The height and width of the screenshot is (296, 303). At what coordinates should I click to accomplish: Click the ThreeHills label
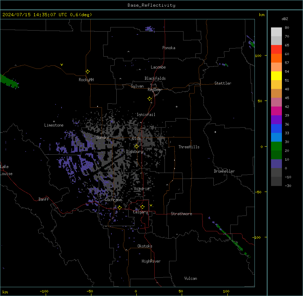[x=189, y=147]
